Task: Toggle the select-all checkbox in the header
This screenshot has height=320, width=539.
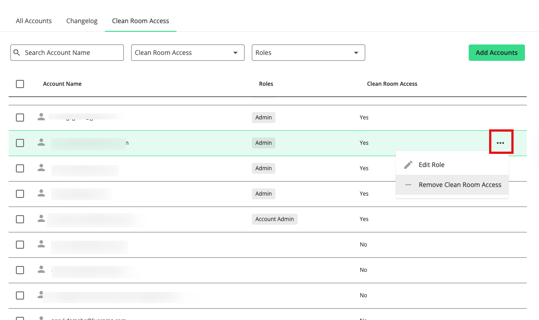Action: pos(20,84)
